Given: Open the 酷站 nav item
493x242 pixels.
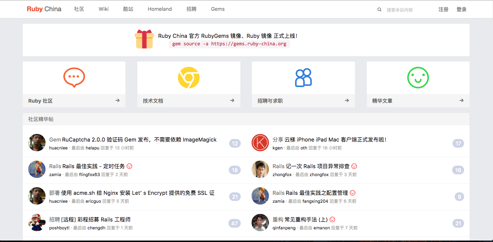Looking at the screenshot, I should coord(128,9).
